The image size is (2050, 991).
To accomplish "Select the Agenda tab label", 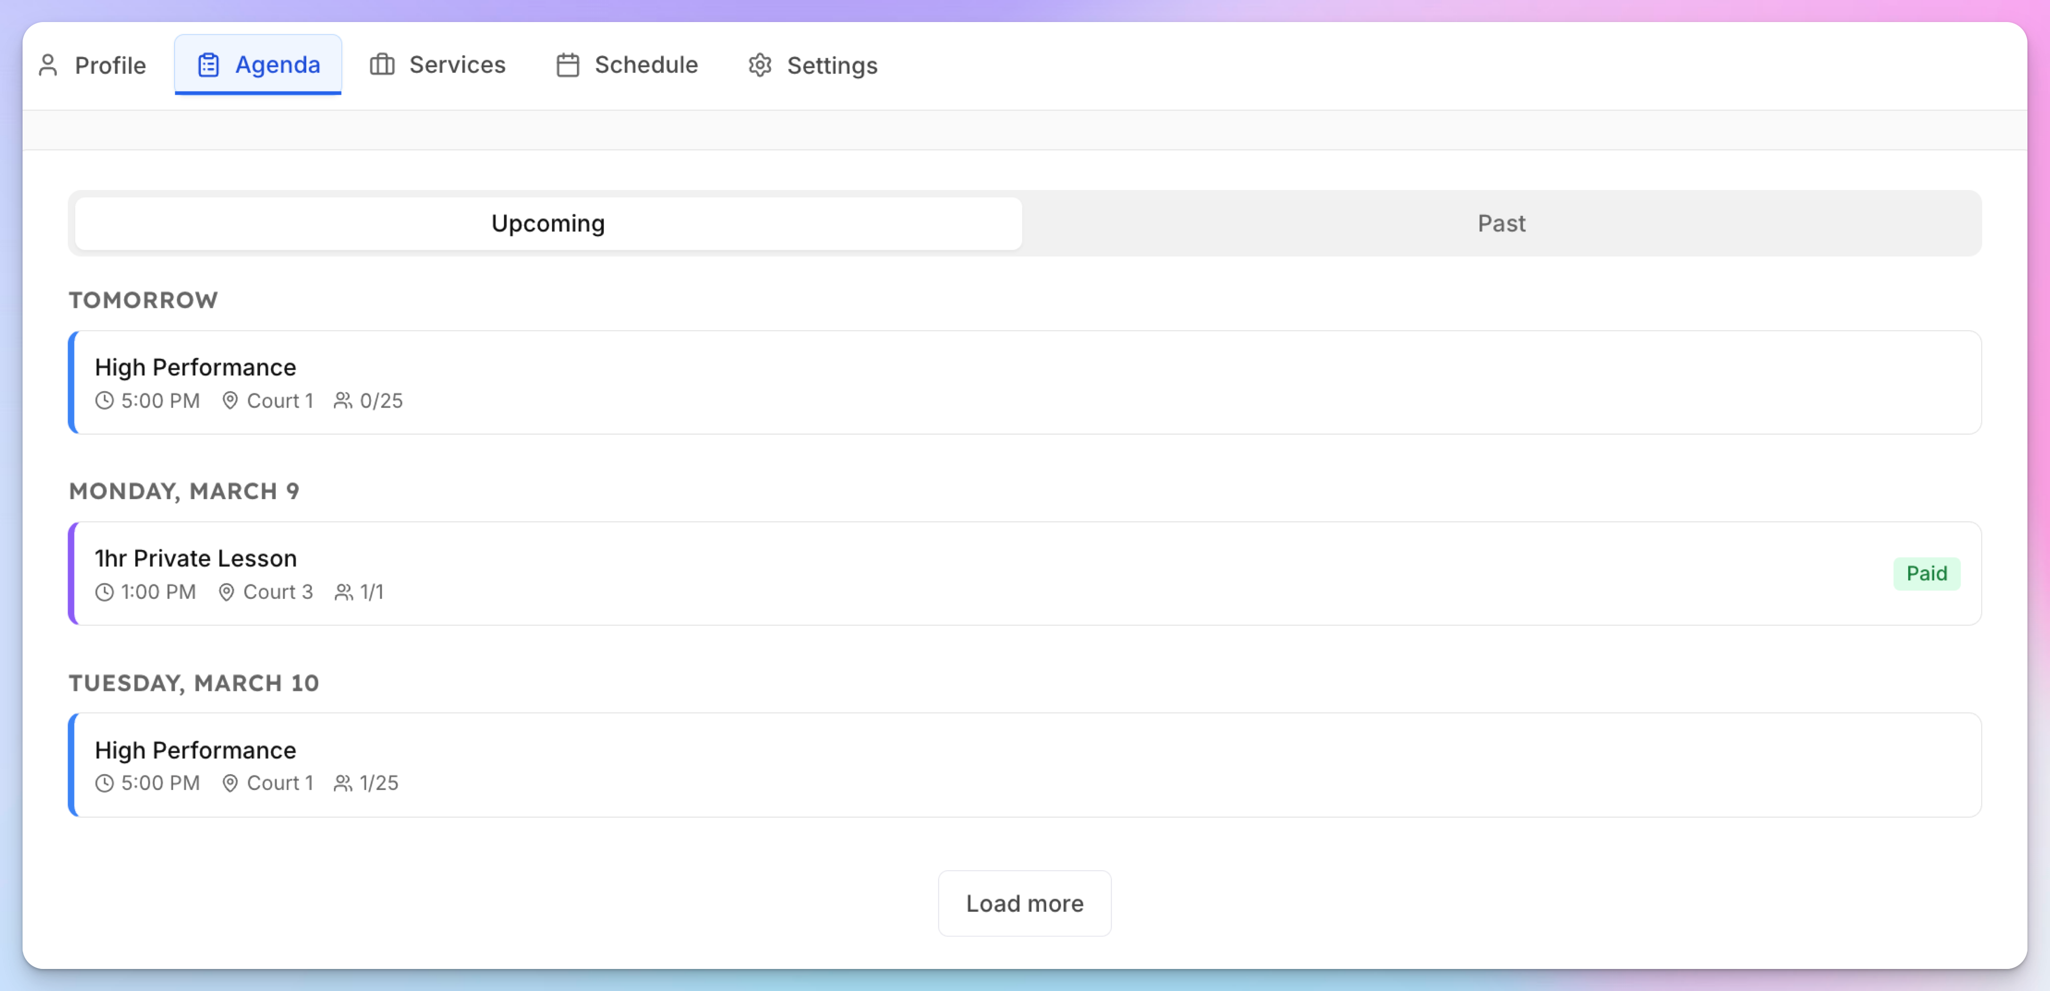I will point(278,65).
